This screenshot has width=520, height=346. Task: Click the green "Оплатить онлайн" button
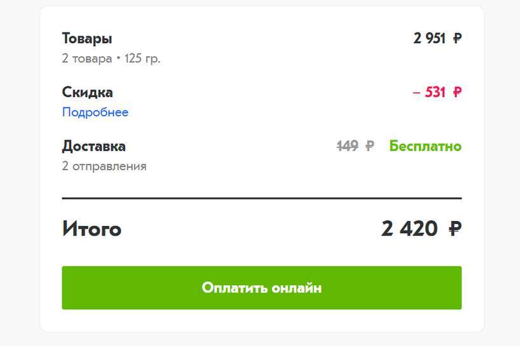click(x=261, y=288)
